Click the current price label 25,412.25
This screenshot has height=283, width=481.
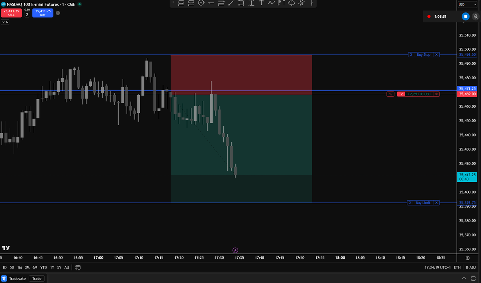click(468, 177)
